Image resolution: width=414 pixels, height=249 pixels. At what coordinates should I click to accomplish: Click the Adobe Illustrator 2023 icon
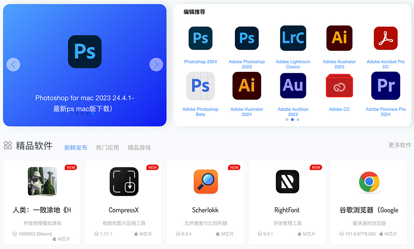coord(339,38)
